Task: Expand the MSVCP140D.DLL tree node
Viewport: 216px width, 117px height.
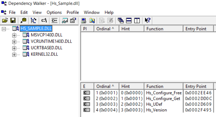Action: [14, 35]
